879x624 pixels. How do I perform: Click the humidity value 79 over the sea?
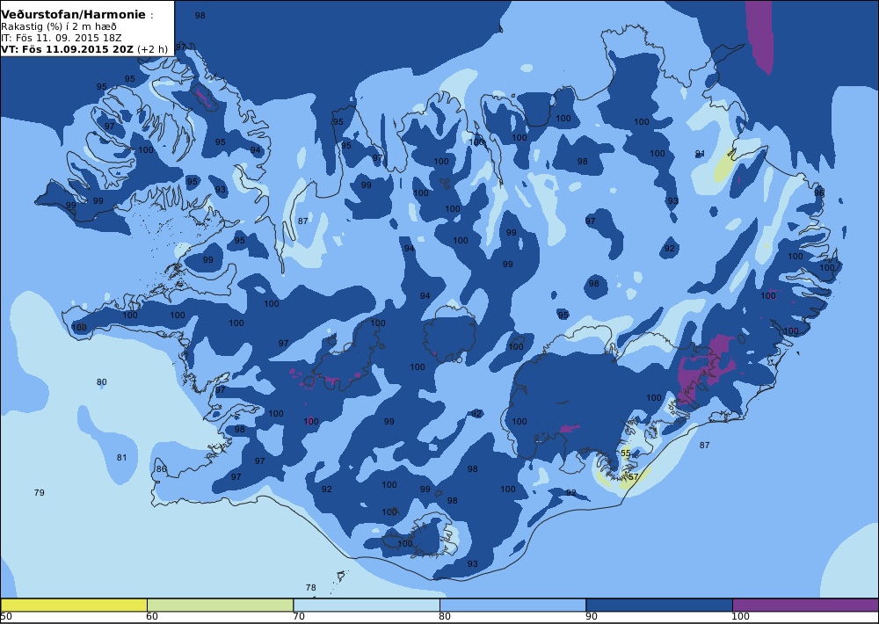40,492
